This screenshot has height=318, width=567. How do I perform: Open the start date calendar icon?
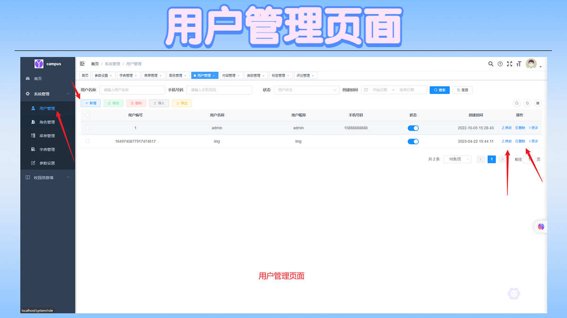366,90
